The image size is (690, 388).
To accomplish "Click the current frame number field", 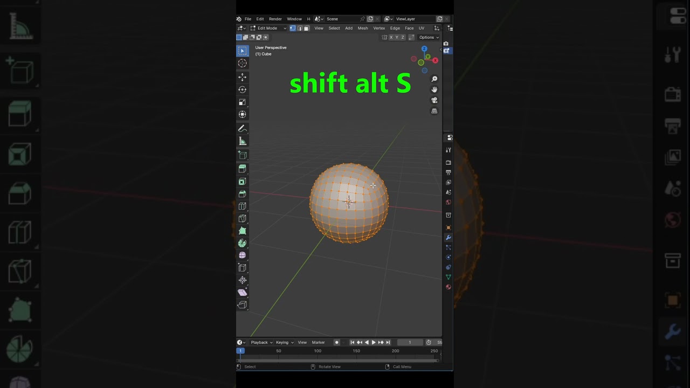I will coord(410,342).
